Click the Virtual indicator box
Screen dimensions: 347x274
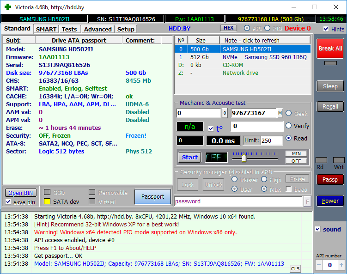(92, 201)
